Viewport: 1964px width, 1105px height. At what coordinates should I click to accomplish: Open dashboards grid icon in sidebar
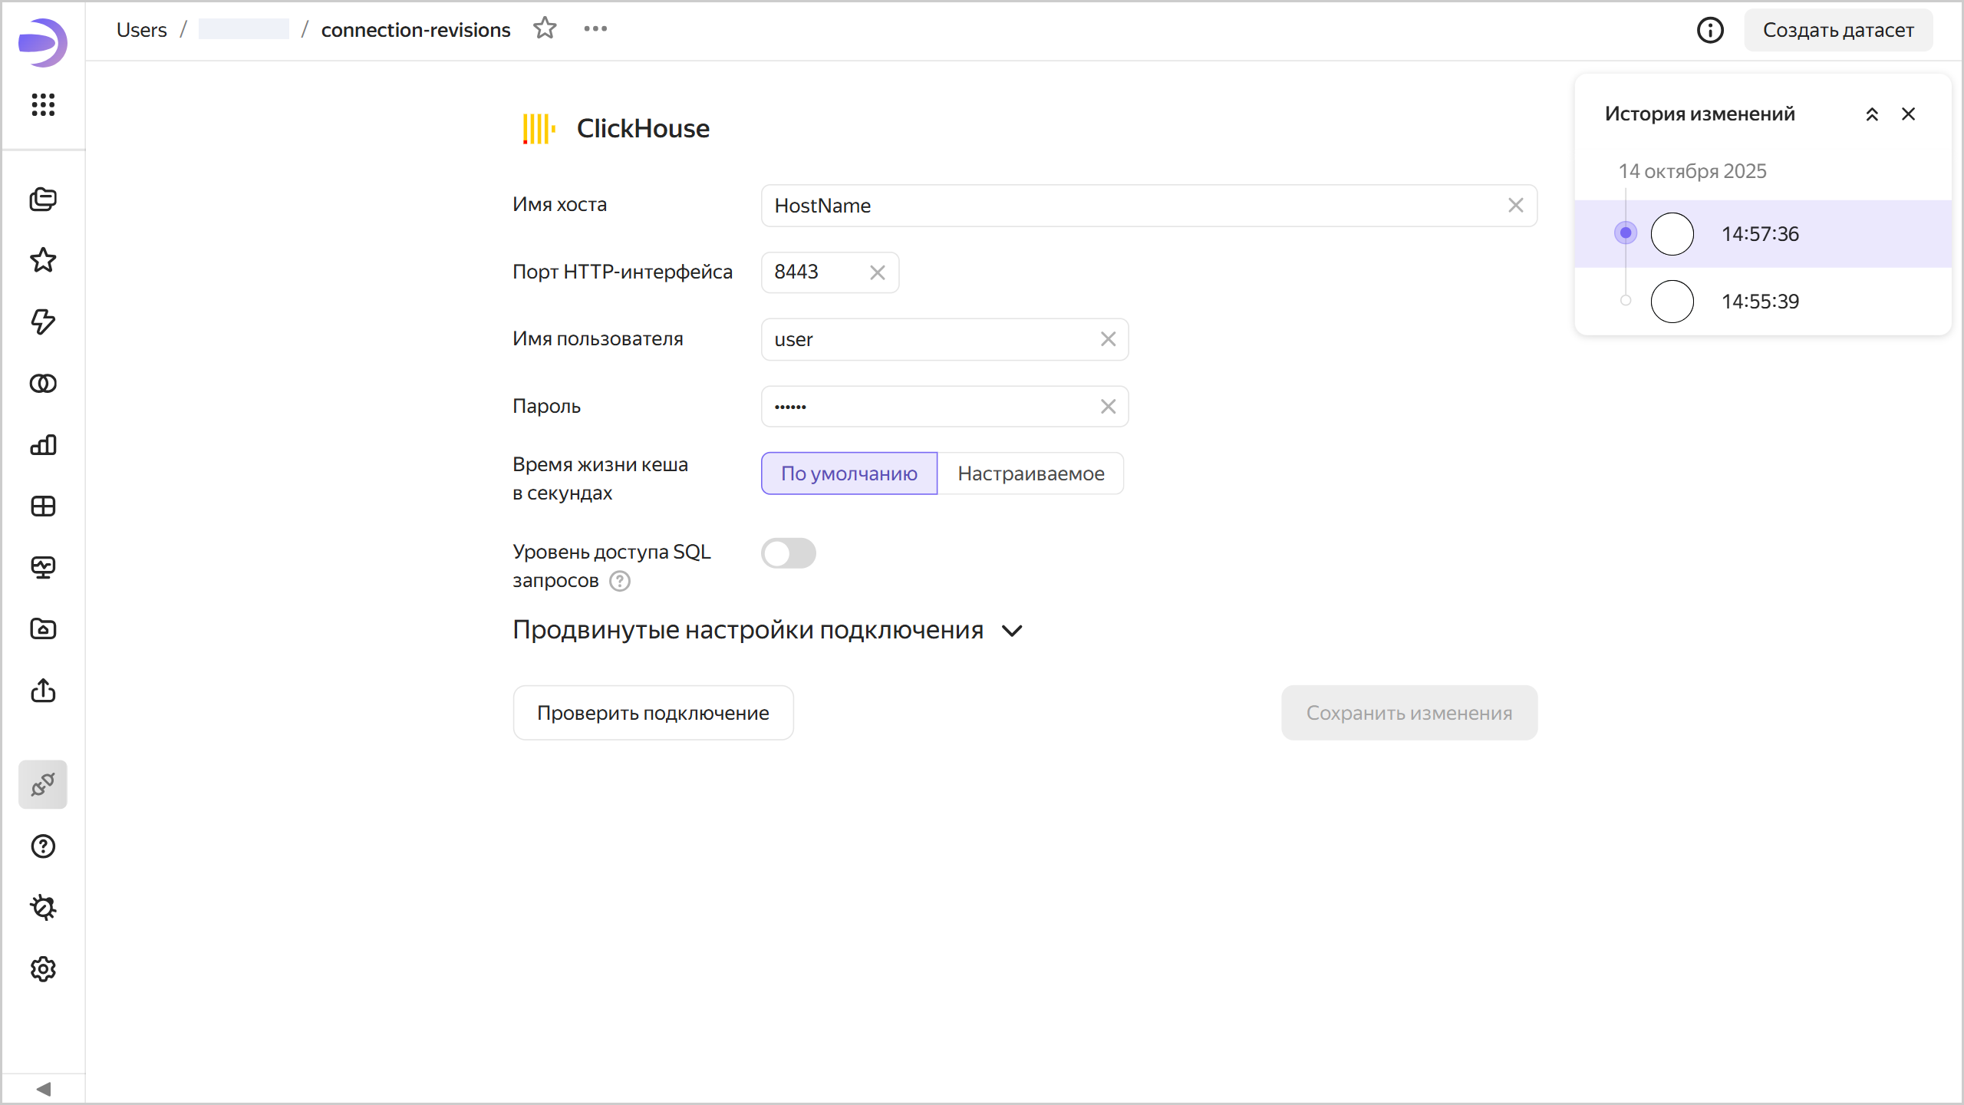click(x=43, y=506)
